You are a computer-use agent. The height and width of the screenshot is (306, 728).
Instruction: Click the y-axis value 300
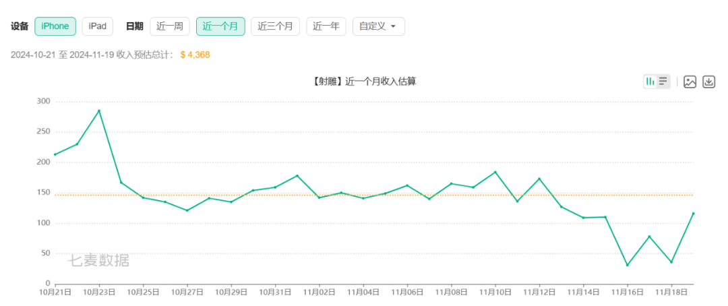point(43,101)
